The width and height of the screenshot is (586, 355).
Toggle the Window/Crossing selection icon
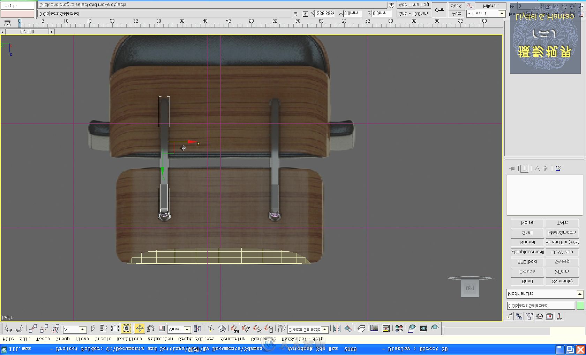point(127,329)
